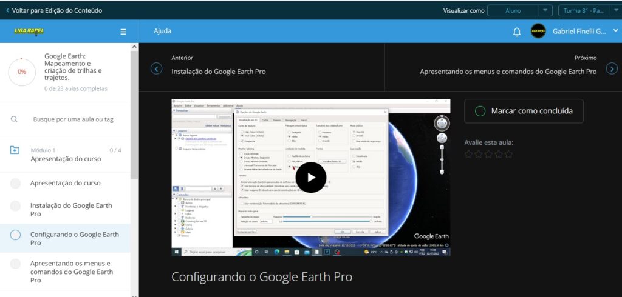Click the Anterior left arrow icon
622x297 pixels.
(x=156, y=69)
